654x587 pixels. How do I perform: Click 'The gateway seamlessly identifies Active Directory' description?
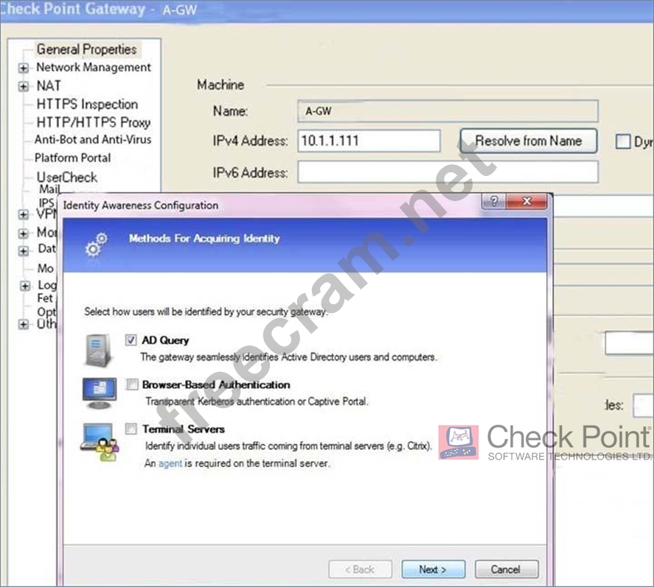(288, 357)
